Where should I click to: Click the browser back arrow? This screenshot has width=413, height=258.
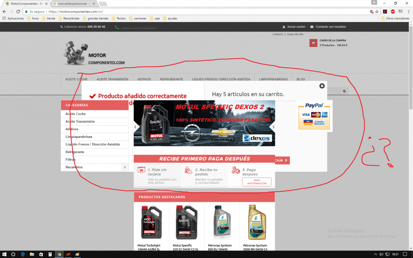(4, 12)
